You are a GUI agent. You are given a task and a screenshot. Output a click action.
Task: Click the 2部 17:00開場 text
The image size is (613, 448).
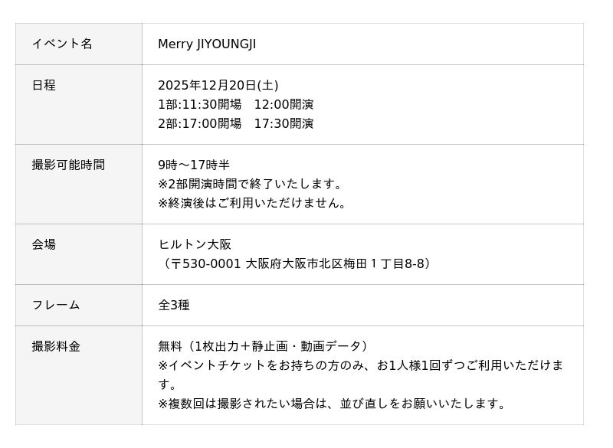click(x=199, y=123)
